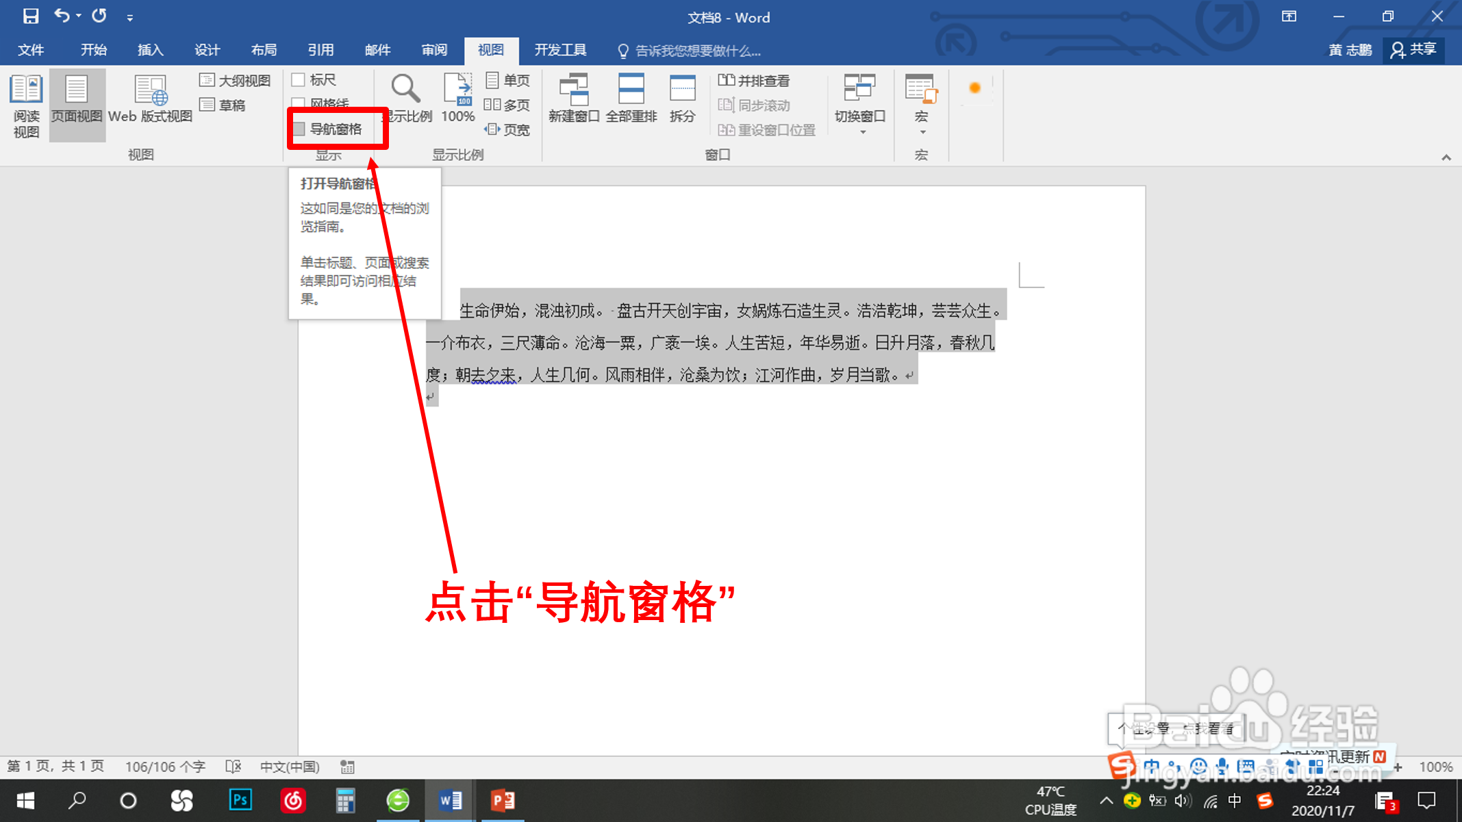Click 第1页，共1页 page indicator
Screen dimensions: 1462x822
(x=56, y=767)
